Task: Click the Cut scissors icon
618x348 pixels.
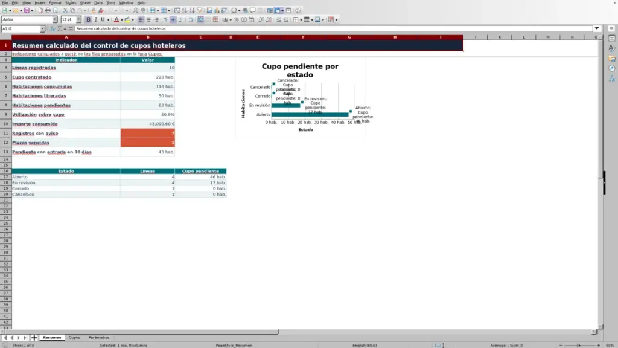Action: click(x=65, y=11)
